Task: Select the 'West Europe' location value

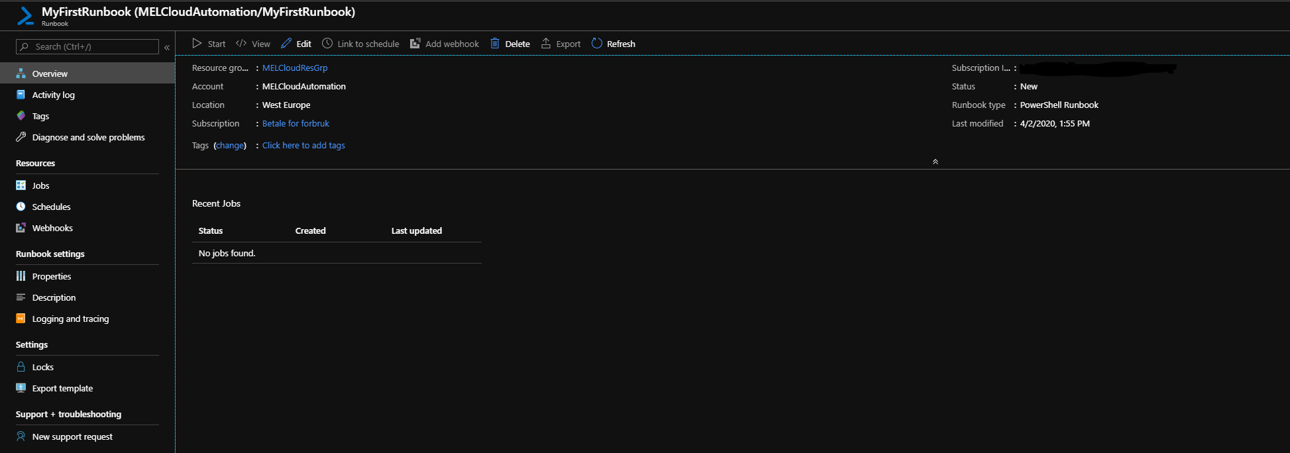Action: click(x=286, y=105)
